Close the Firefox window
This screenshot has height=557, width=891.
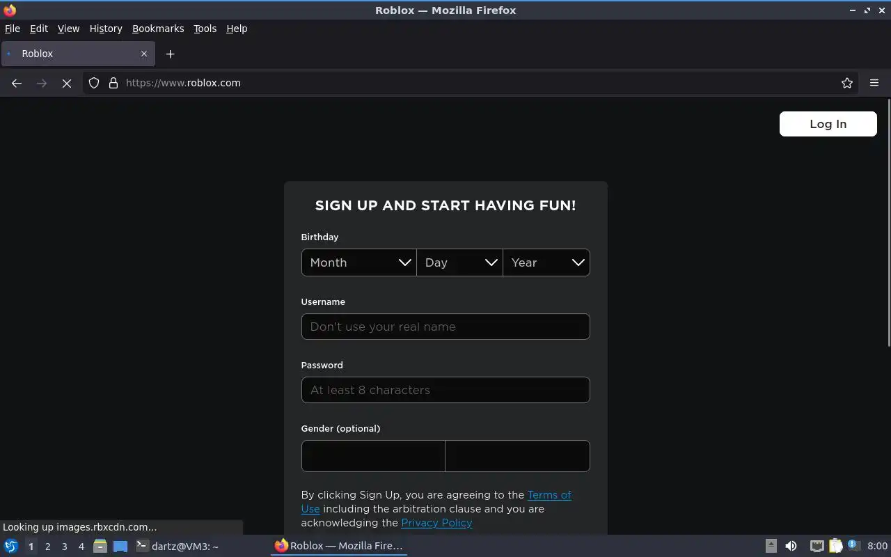pyautogui.click(x=882, y=10)
